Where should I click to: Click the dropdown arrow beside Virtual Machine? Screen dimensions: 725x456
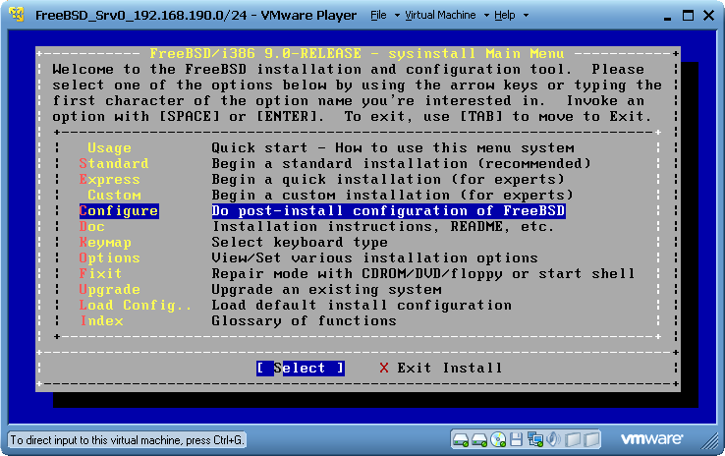tap(486, 16)
